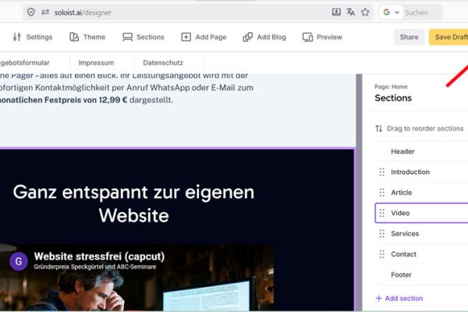The image size is (468, 312).
Task: Click the Website stressfrei (capcut) video title
Action: (99, 257)
